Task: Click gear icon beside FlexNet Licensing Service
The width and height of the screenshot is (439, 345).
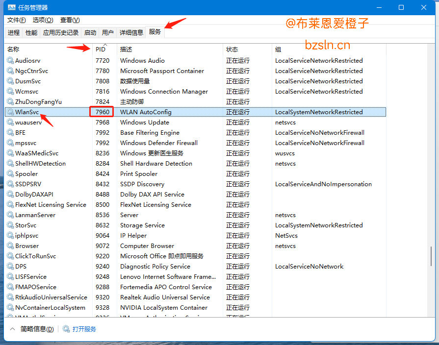Action: click(10, 204)
